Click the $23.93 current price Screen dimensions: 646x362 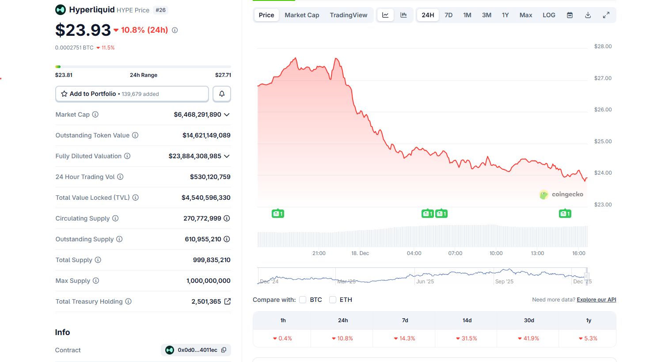click(83, 30)
